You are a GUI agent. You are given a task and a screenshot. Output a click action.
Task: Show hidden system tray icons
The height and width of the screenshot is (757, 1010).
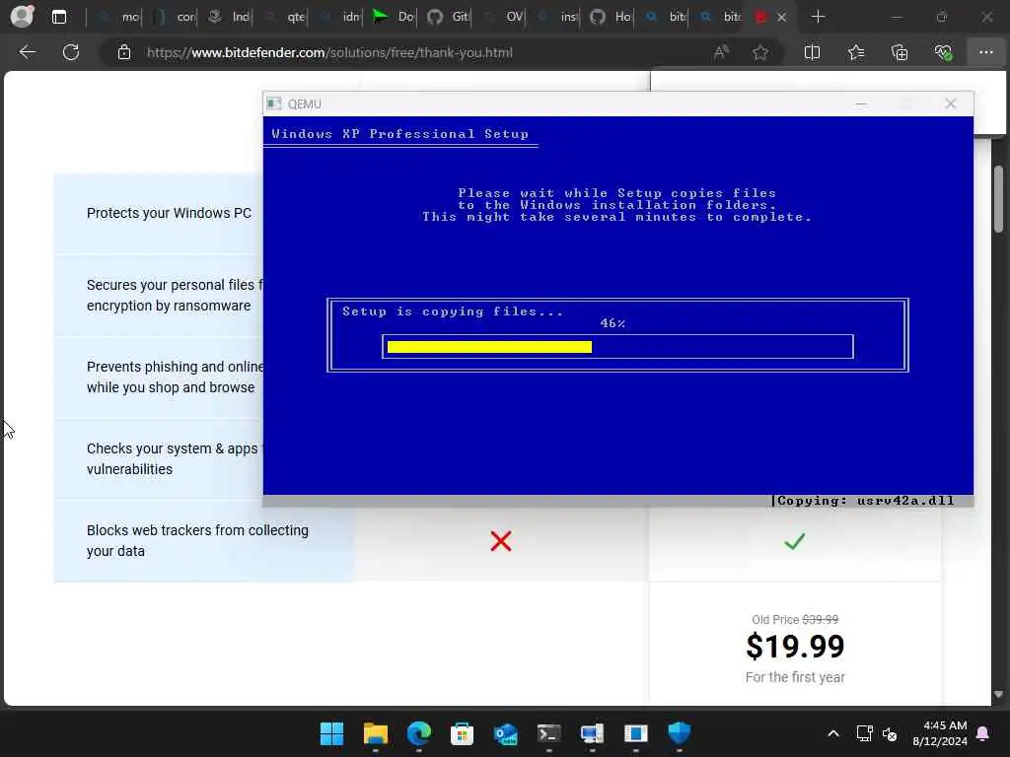(x=832, y=733)
